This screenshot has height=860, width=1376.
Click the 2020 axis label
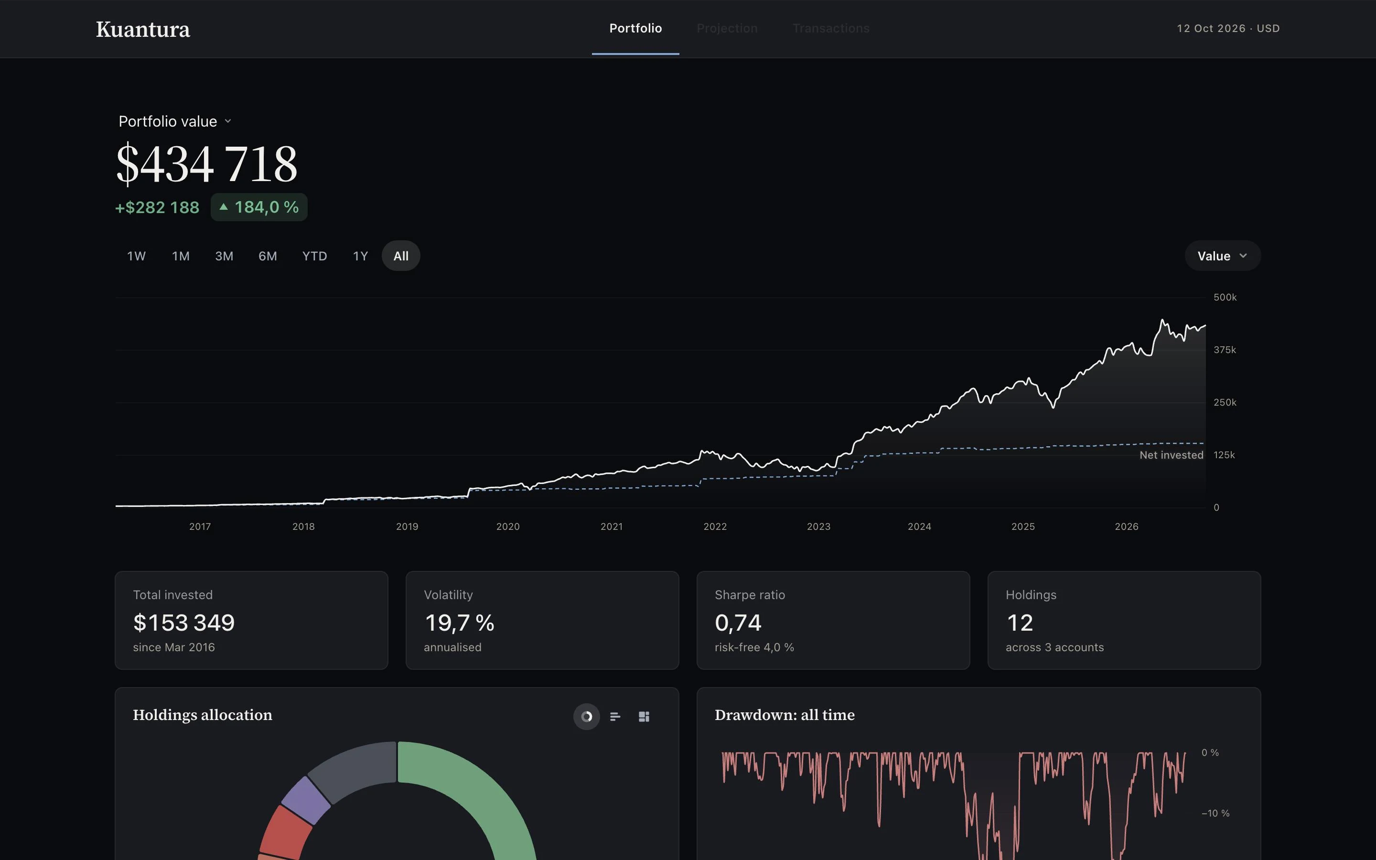pyautogui.click(x=508, y=527)
